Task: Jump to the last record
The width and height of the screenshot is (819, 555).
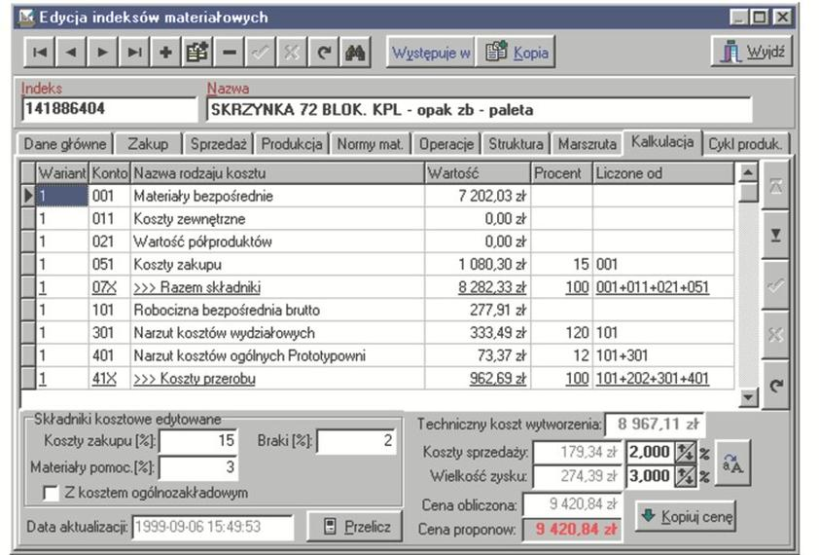Action: (x=134, y=53)
